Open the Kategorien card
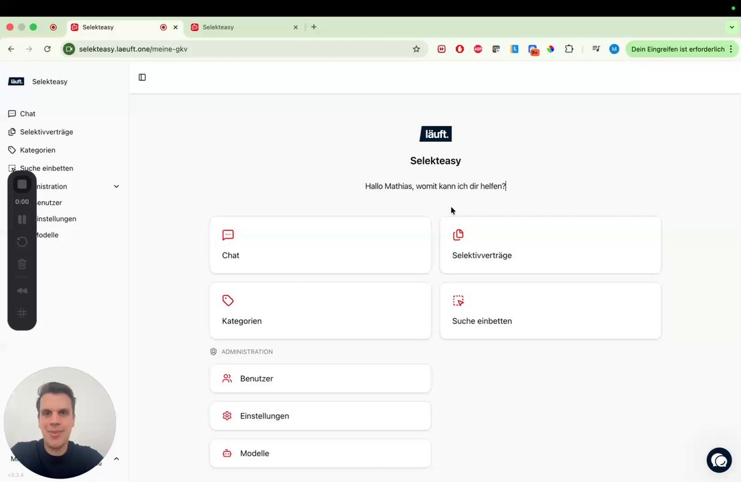 [x=321, y=311]
